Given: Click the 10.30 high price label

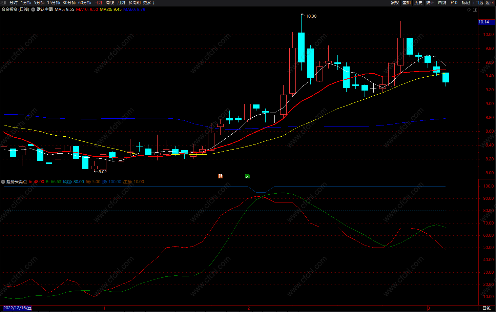Looking at the screenshot, I should (311, 16).
